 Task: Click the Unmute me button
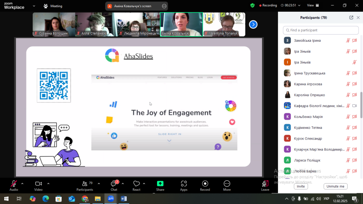click(x=335, y=186)
